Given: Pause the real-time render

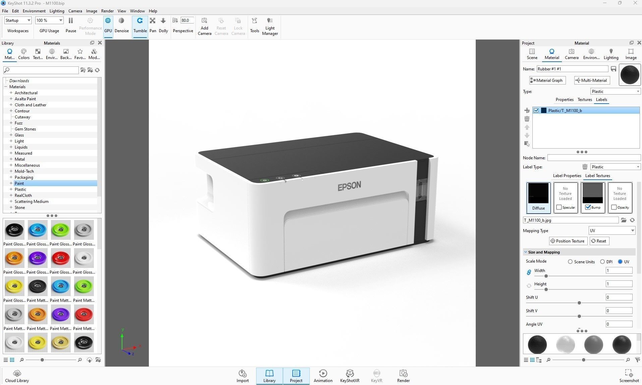Looking at the screenshot, I should pyautogui.click(x=71, y=25).
